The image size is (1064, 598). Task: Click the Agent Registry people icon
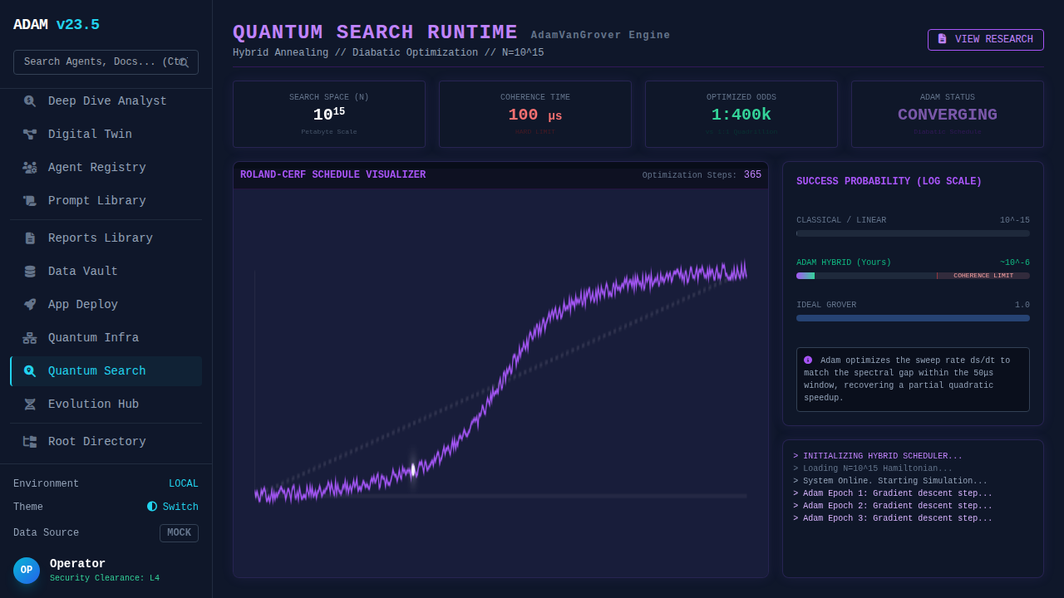click(30, 168)
